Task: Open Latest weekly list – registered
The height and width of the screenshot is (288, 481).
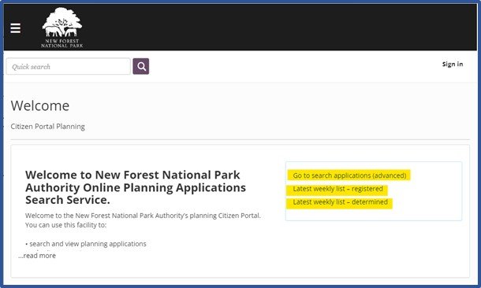Action: click(337, 189)
